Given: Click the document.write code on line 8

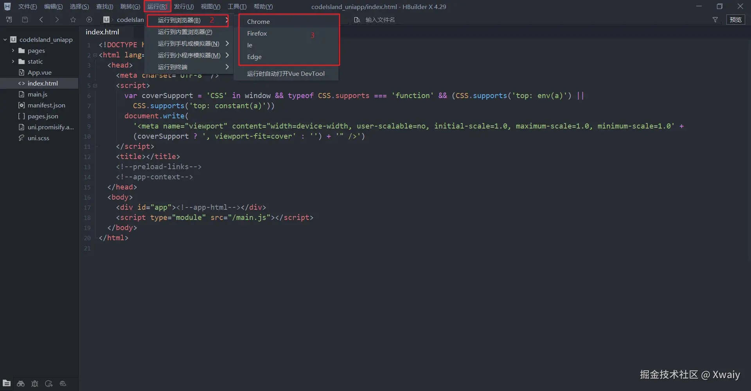Looking at the screenshot, I should click(x=156, y=116).
